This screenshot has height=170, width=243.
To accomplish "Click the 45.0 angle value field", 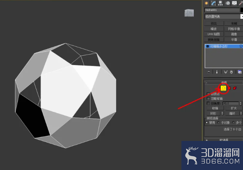I will tap(231, 103).
